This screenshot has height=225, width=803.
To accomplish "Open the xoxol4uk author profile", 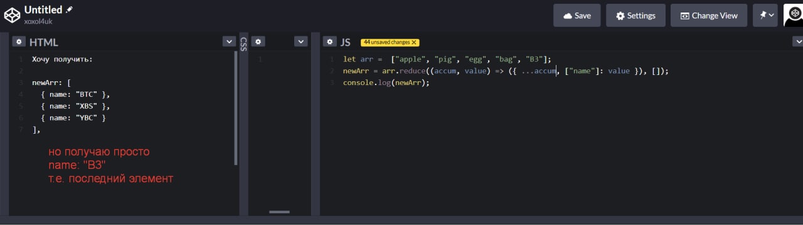I will point(38,21).
